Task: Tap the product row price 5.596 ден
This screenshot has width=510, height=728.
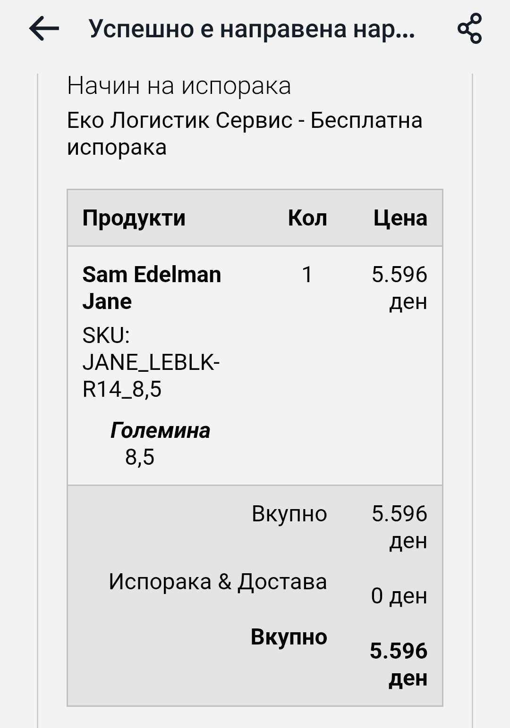Action: (x=399, y=287)
